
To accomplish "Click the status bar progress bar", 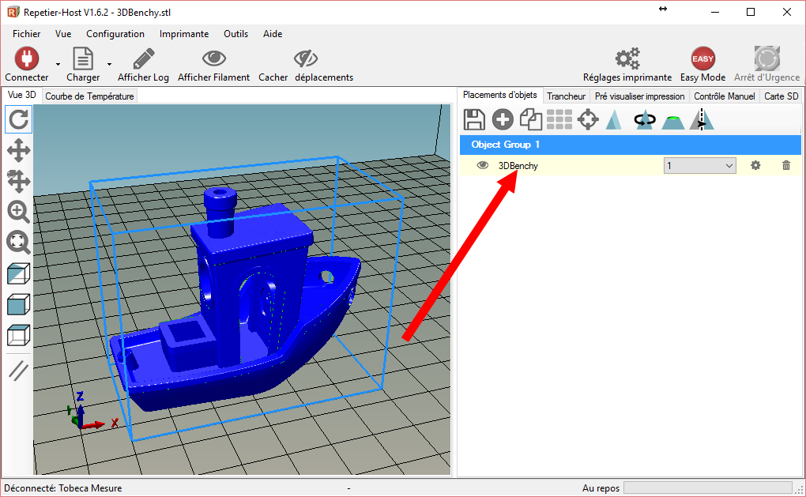I will pos(708,488).
